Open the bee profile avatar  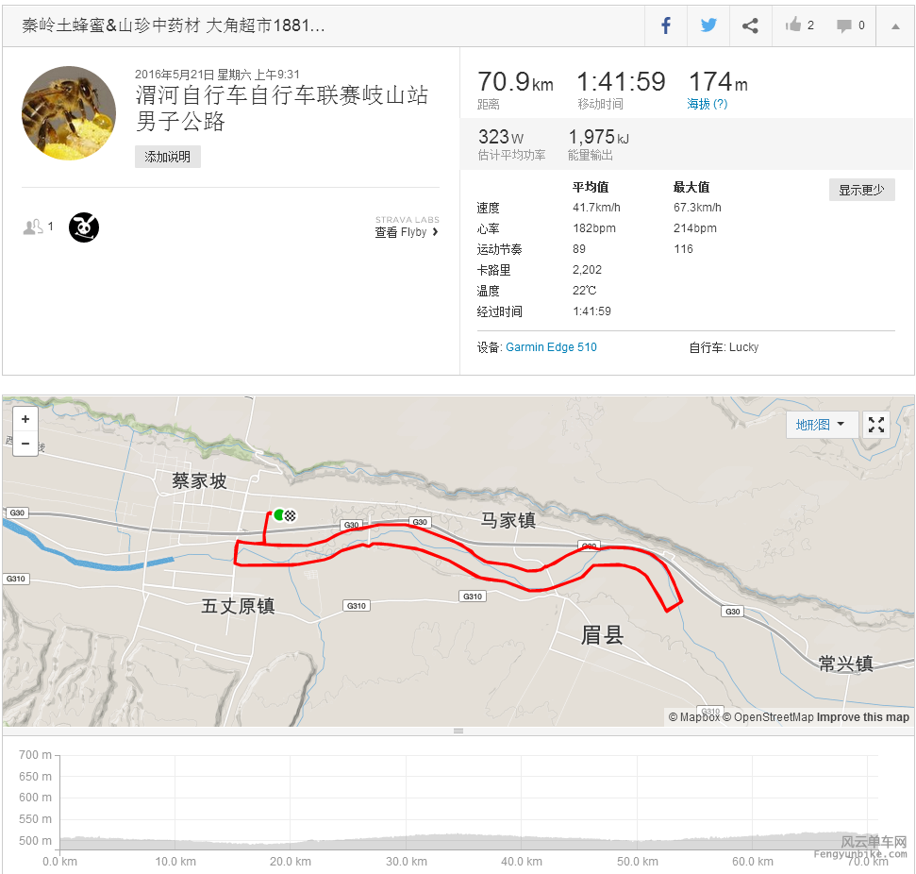point(69,113)
